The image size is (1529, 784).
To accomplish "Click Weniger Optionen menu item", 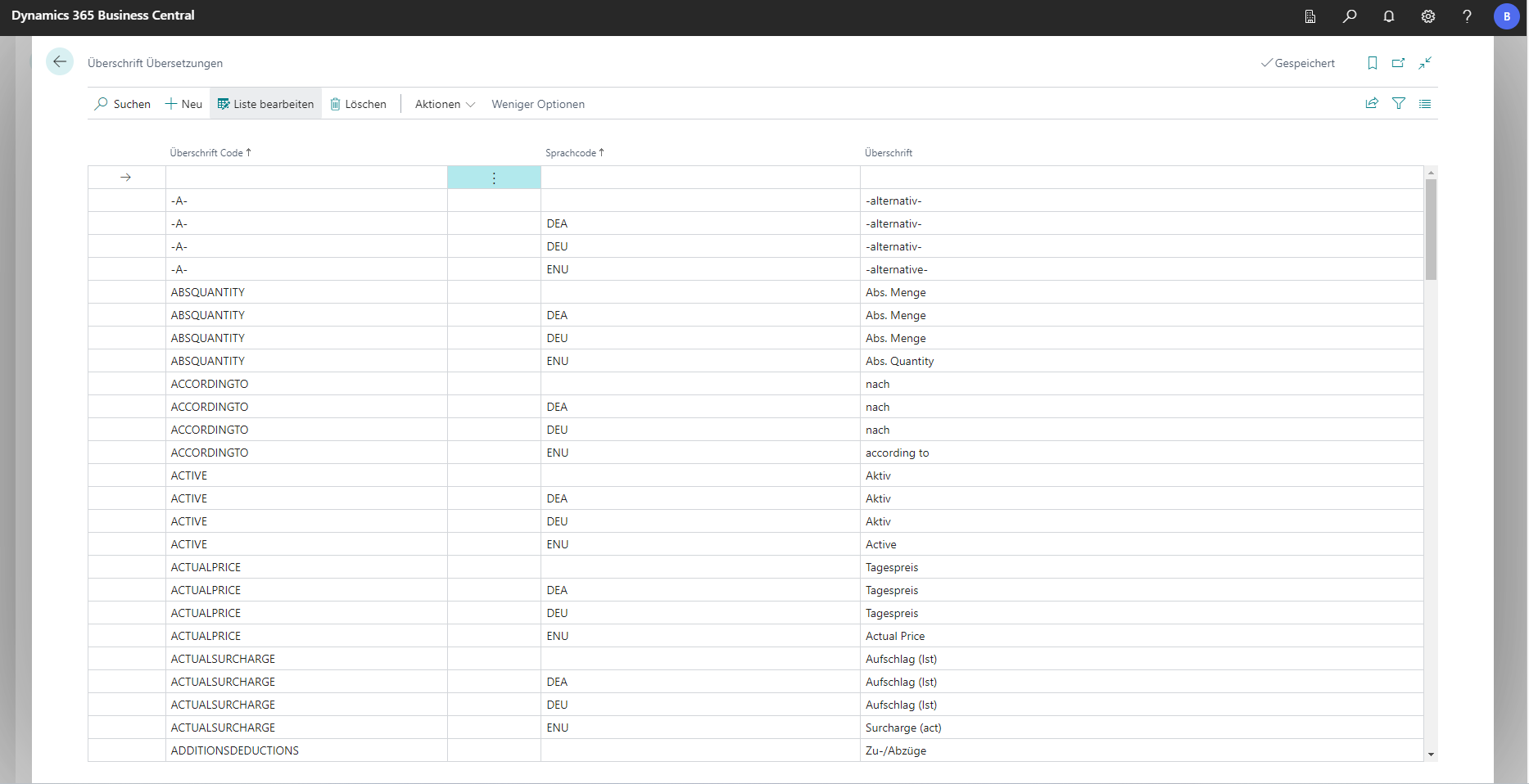I will click(x=538, y=104).
